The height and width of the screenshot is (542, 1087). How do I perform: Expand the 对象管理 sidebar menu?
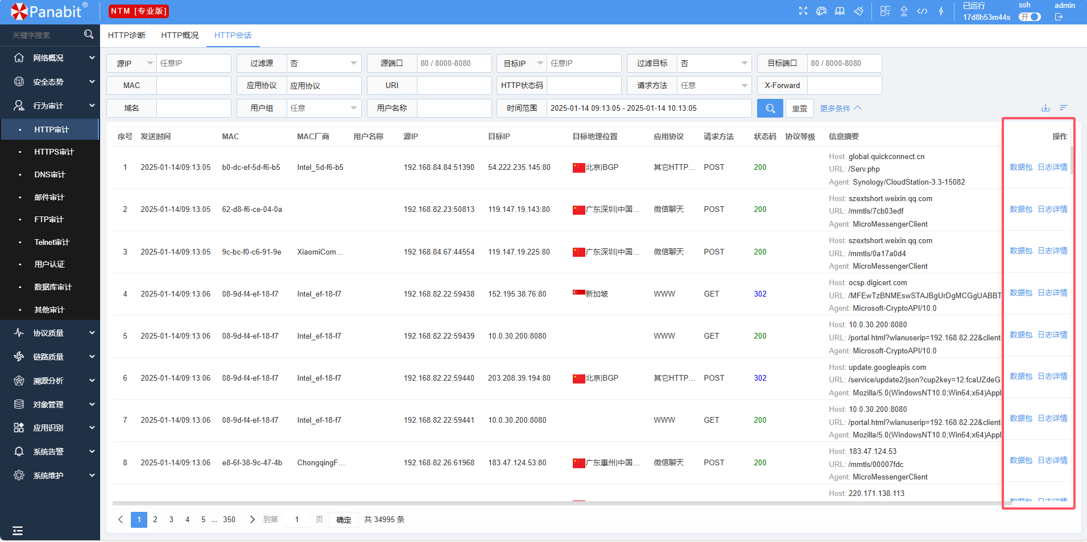(50, 405)
